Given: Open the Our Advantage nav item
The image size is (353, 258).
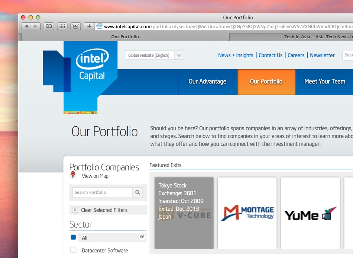Looking at the screenshot, I should point(208,82).
